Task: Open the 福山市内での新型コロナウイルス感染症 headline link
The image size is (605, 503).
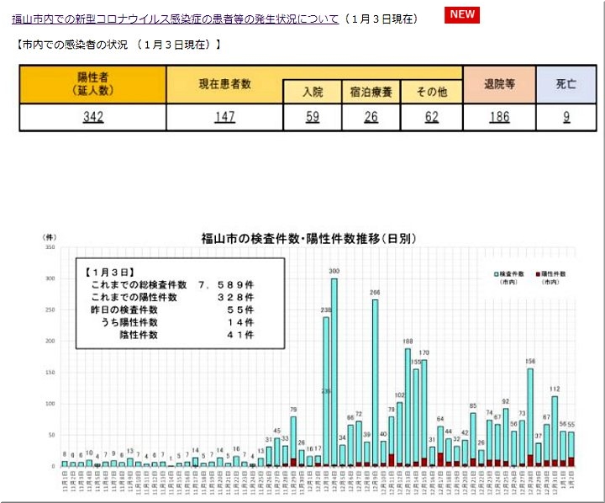Action: (x=176, y=18)
